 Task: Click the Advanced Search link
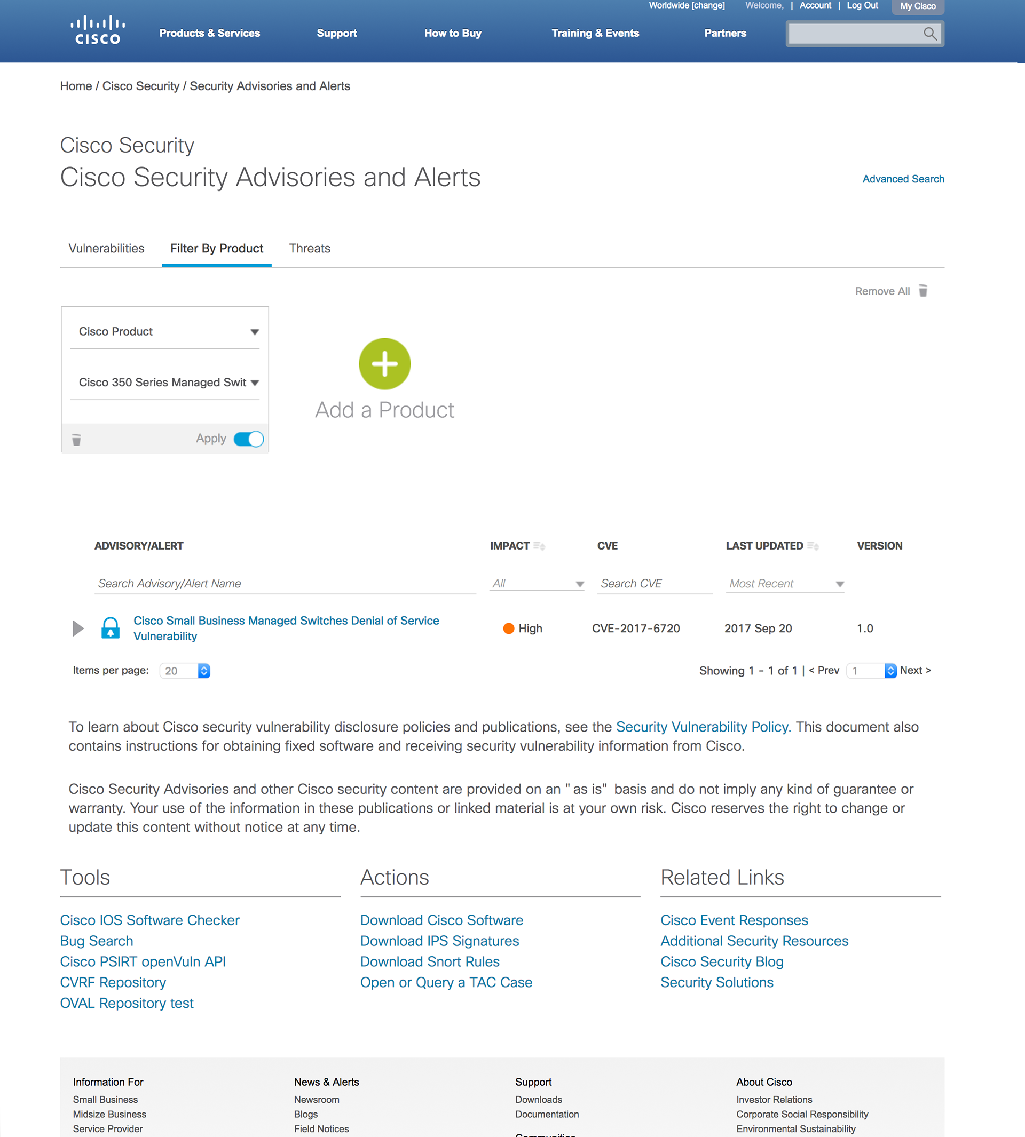(x=903, y=179)
